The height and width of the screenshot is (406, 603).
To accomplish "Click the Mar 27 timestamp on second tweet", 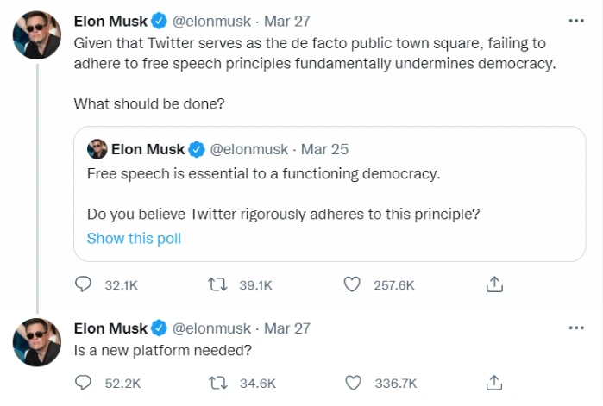I will pos(287,328).
